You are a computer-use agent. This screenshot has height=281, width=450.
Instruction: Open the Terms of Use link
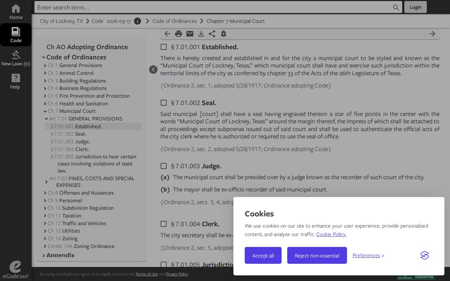pos(147,274)
